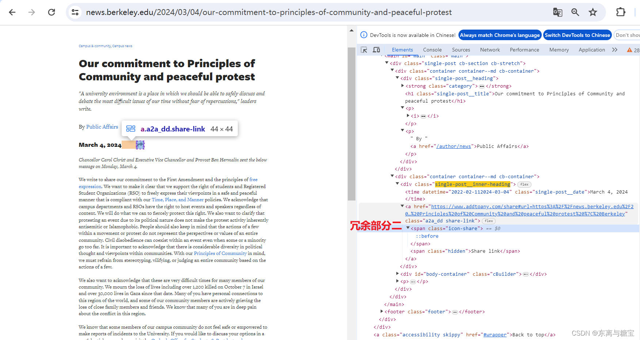Click the Don't show again button
The image size is (640, 340).
pos(627,35)
